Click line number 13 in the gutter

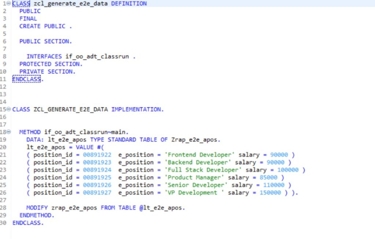4,94
